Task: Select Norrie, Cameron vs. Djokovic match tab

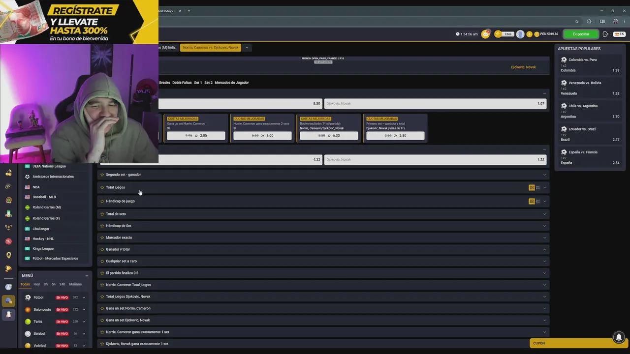Action: click(x=211, y=48)
